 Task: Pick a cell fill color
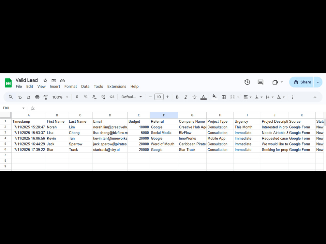coord(215,97)
